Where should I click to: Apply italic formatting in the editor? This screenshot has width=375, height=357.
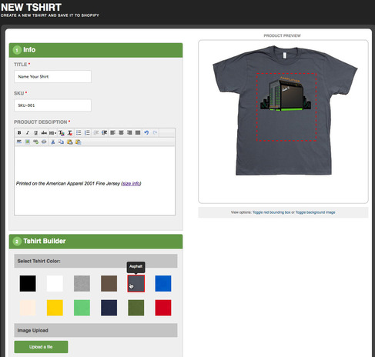click(28, 132)
